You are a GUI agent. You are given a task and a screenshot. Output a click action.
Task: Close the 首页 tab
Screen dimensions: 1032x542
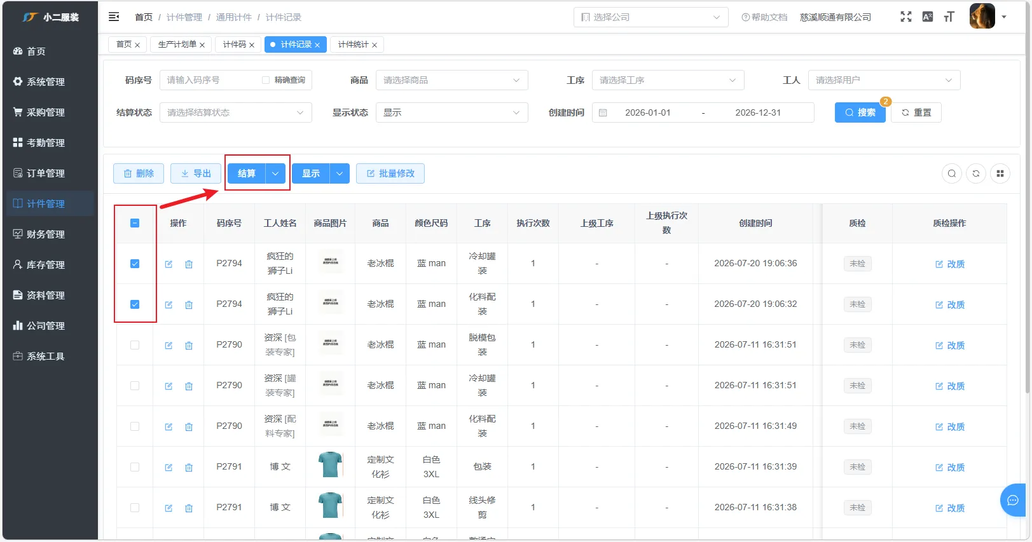(x=137, y=45)
